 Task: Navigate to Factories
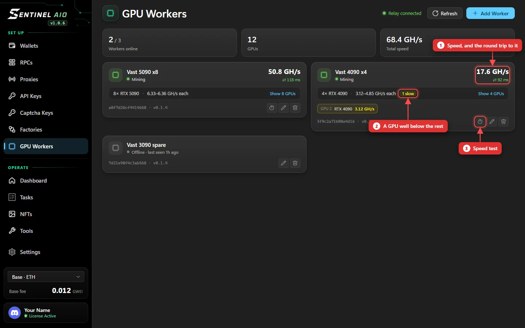46,130
